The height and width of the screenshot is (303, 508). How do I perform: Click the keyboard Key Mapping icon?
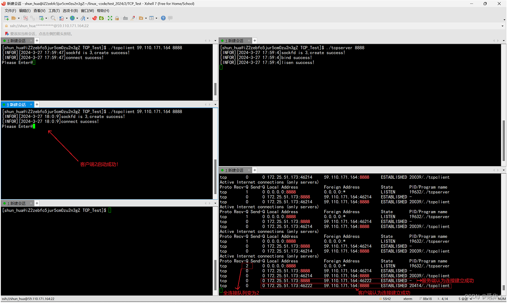125,18
